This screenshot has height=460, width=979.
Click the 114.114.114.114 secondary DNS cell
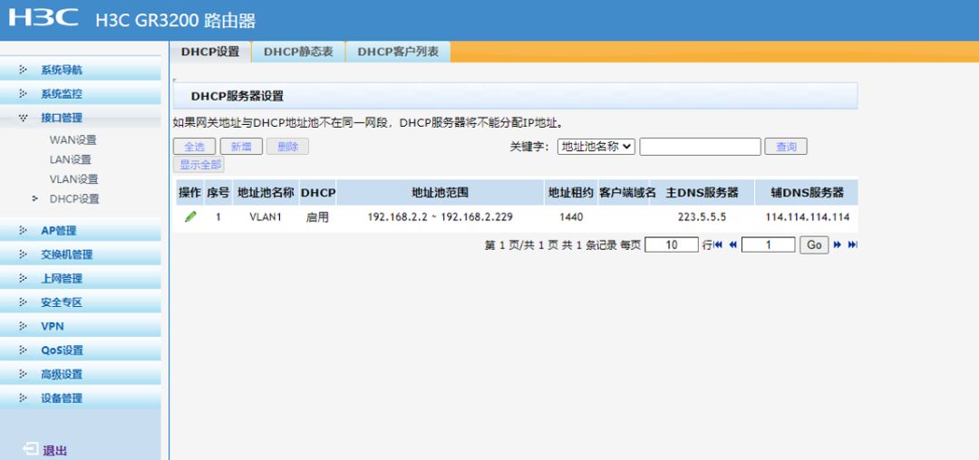(x=808, y=217)
